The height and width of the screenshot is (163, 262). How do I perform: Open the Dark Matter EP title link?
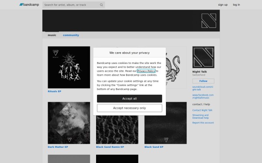tap(58, 147)
